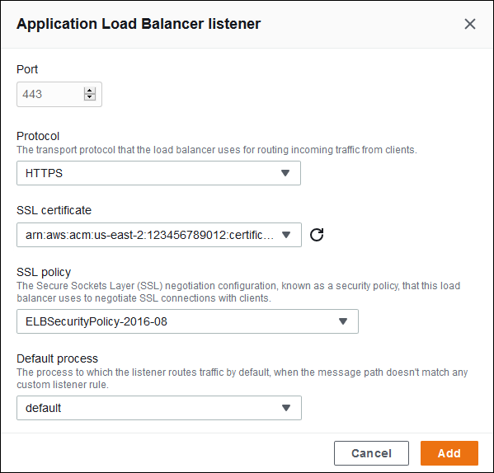Click the Protocol label
494x473 pixels.
(x=38, y=136)
